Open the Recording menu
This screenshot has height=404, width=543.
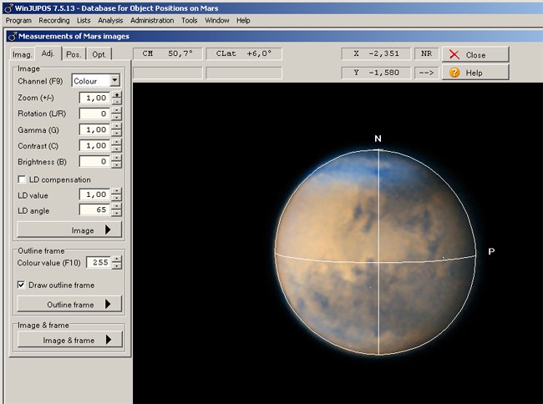[x=54, y=20]
